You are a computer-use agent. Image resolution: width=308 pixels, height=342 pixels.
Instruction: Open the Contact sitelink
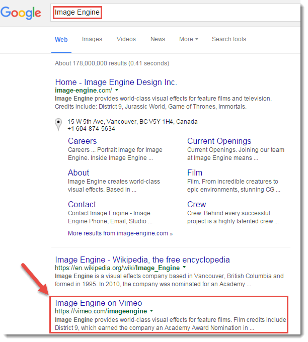pyautogui.click(x=82, y=204)
